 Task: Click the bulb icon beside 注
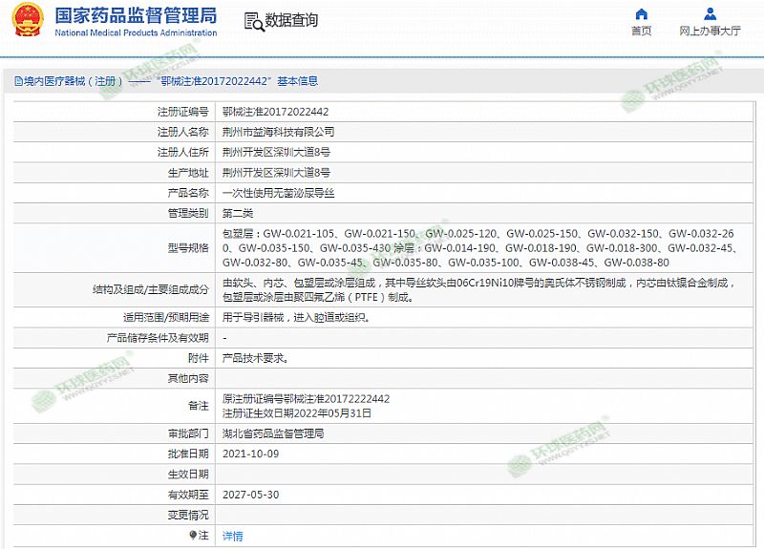pos(194,536)
